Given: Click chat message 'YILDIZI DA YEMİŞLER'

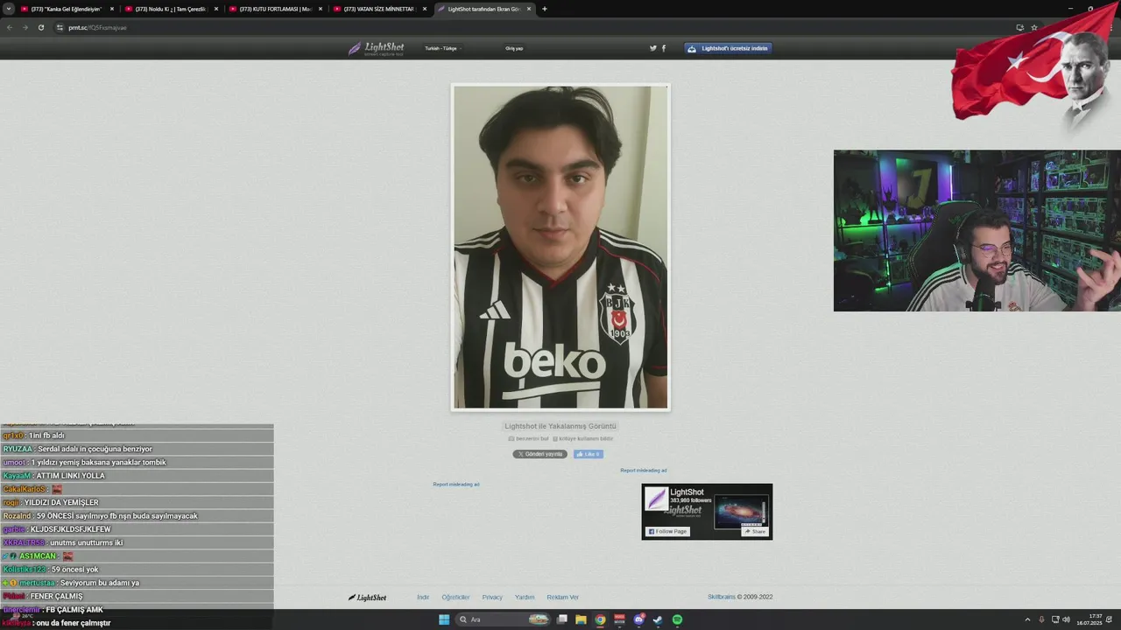Looking at the screenshot, I should [x=61, y=502].
